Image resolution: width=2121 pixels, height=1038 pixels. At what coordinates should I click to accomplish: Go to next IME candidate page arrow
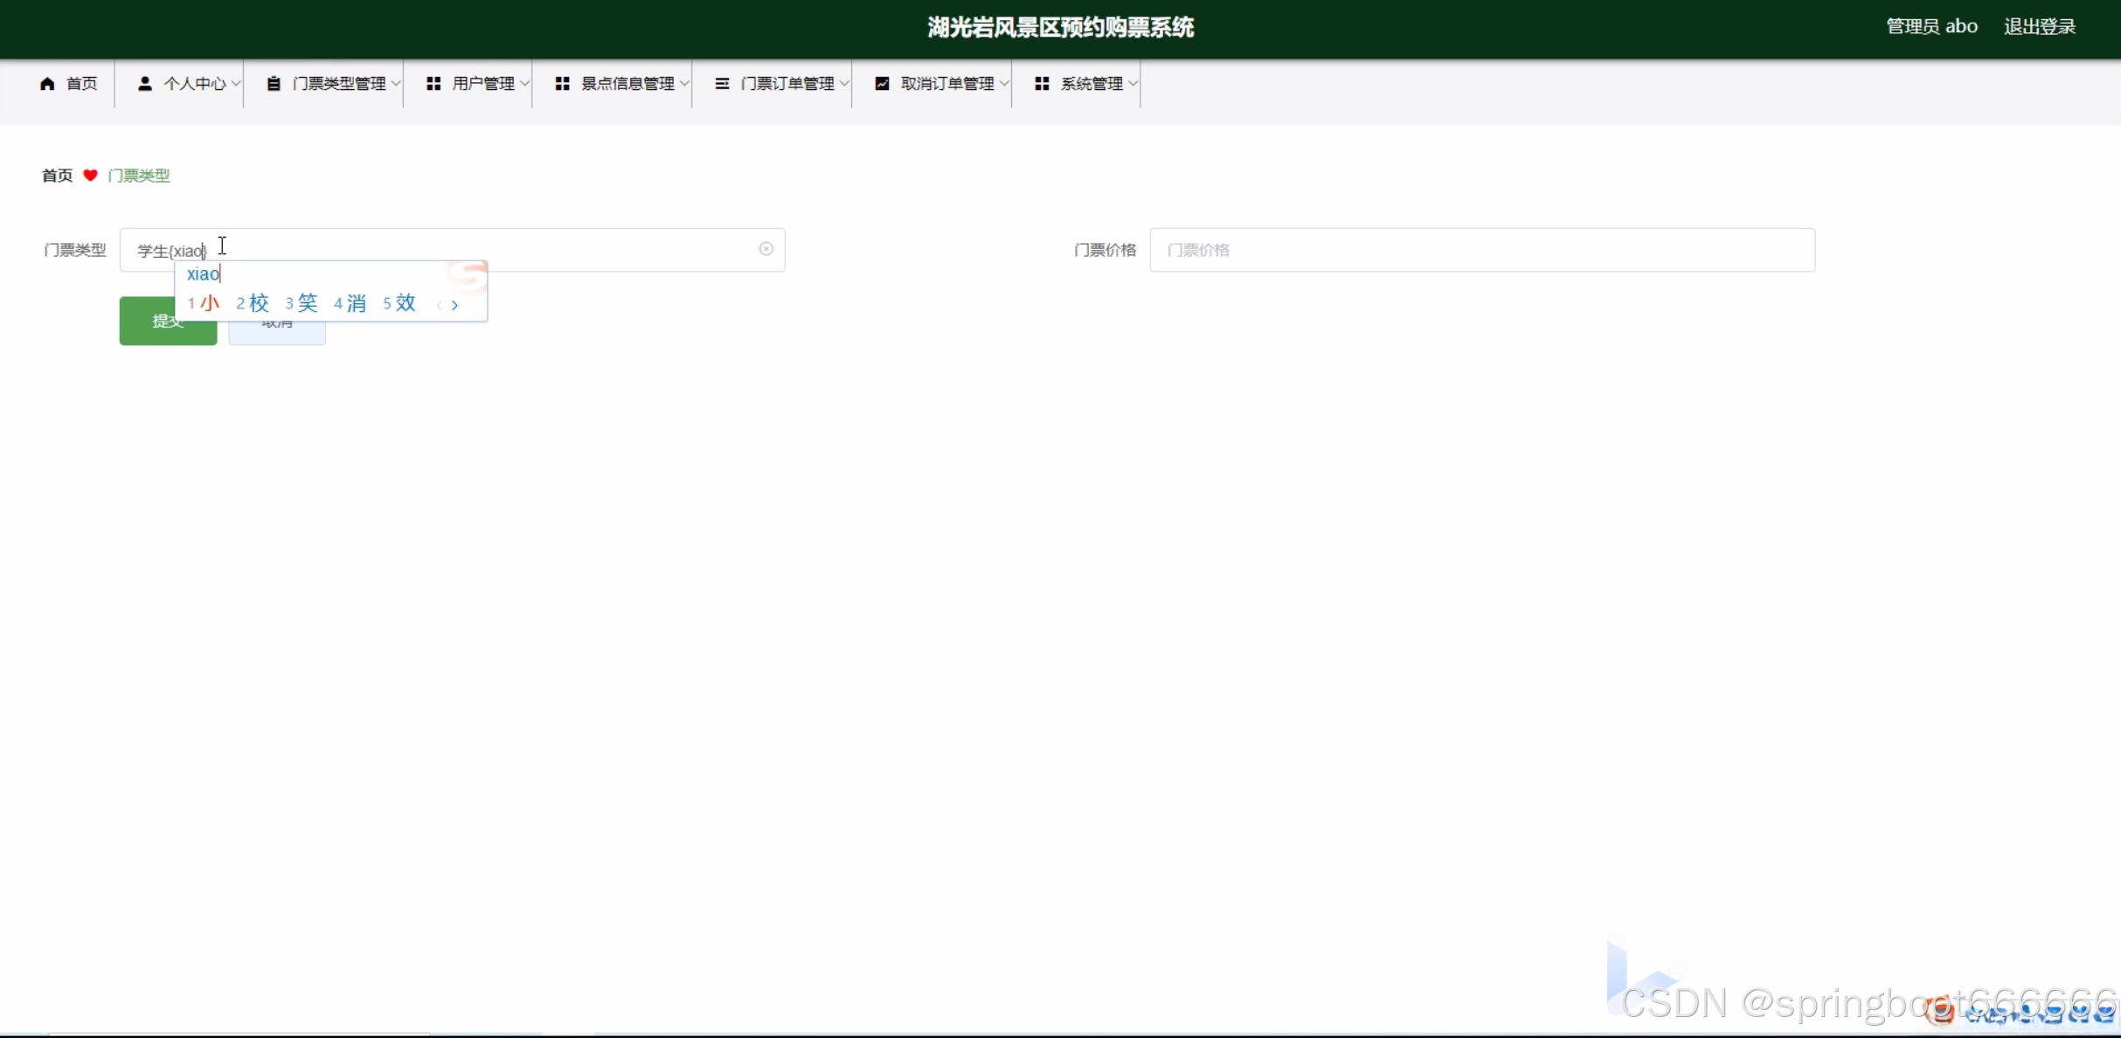454,305
